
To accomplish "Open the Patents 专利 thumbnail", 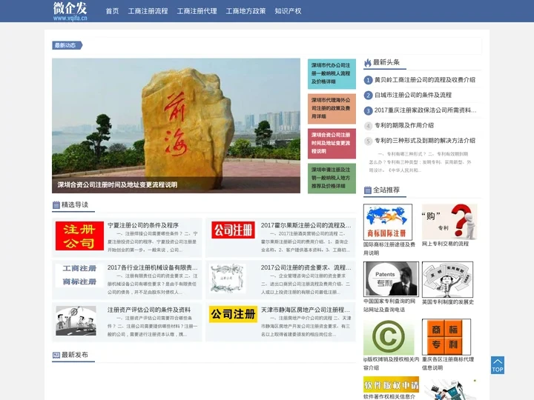I will [x=391, y=279].
